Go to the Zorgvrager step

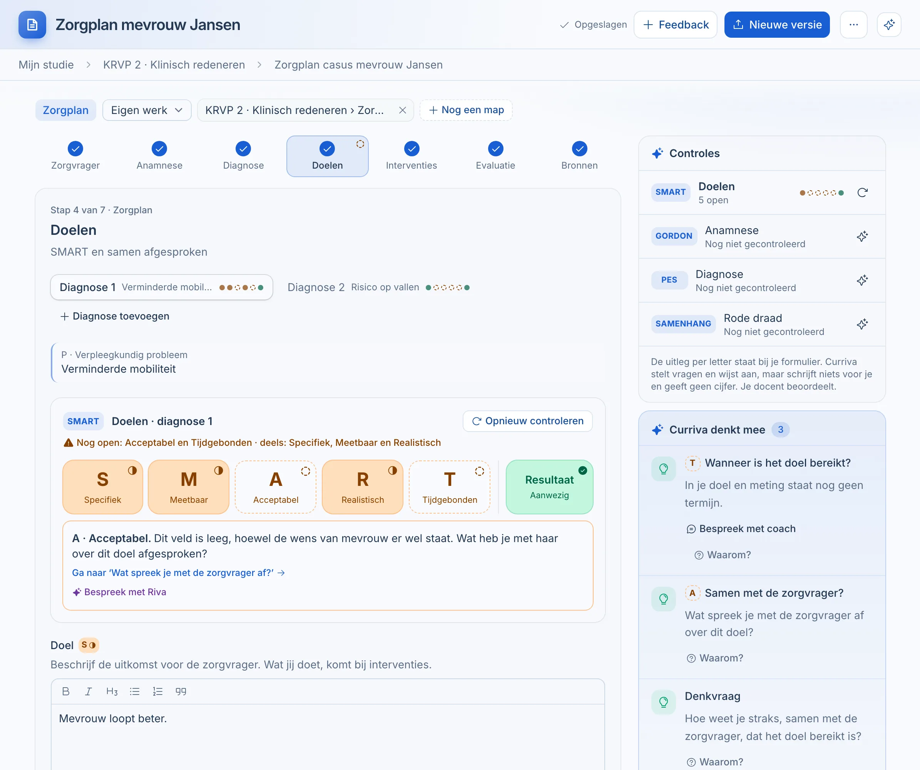coord(75,156)
